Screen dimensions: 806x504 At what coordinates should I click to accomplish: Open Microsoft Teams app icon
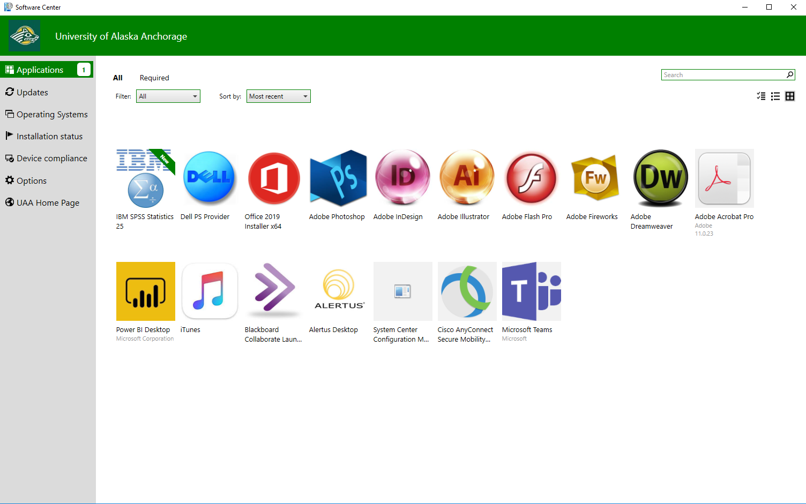pos(531,291)
